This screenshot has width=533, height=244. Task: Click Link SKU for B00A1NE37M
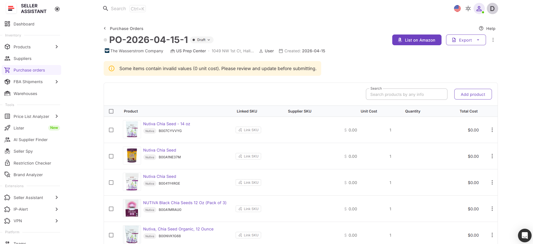[x=248, y=156]
